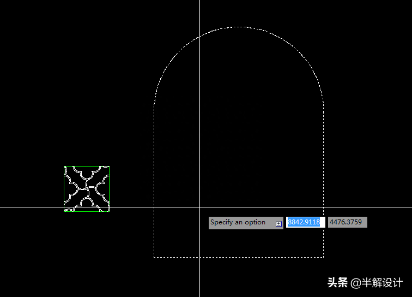Click the bottom-right corner of the dashed arch
This screenshot has height=297, width=412.
coord(324,257)
